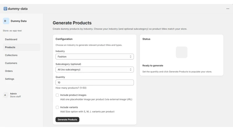
Task: Open Settings in the sidebar
Action: coord(21,79)
